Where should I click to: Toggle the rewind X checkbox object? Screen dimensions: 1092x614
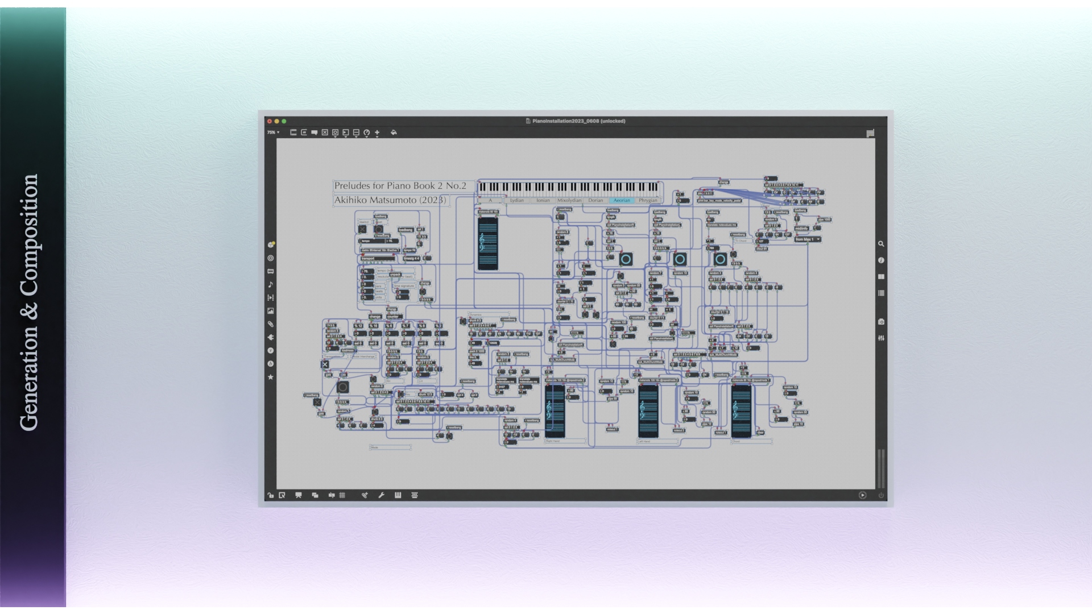[x=362, y=229]
